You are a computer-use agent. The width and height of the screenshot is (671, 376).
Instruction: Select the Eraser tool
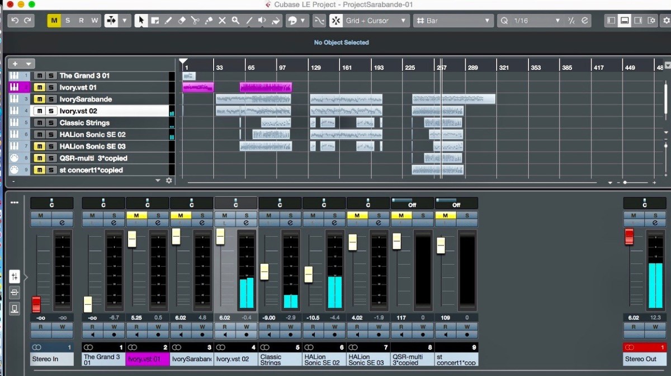click(x=182, y=21)
